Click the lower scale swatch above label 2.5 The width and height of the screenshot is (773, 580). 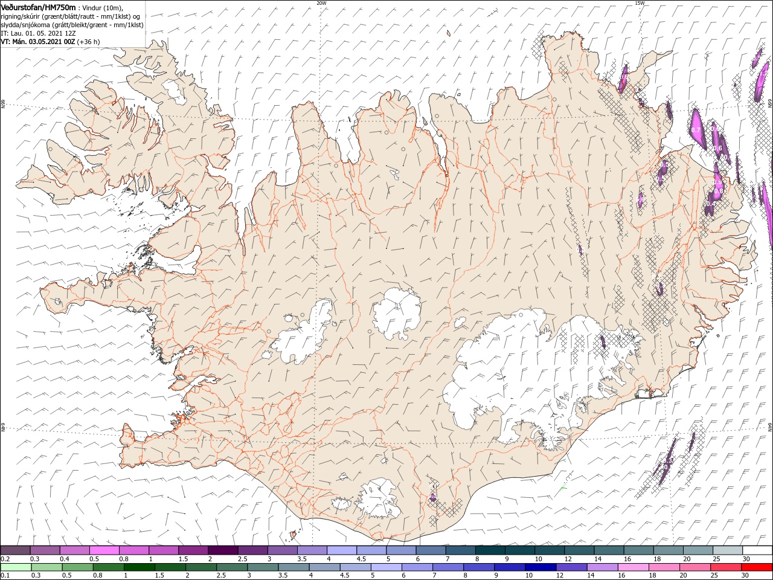point(231,567)
